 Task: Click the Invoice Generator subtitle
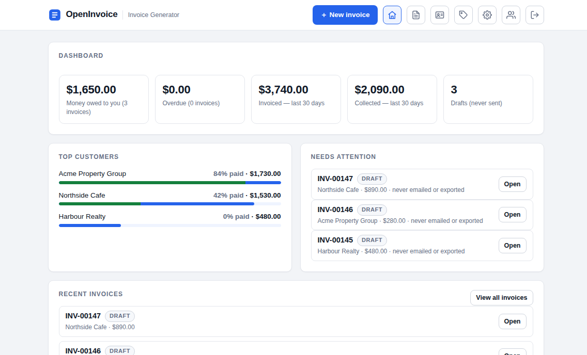tap(153, 15)
